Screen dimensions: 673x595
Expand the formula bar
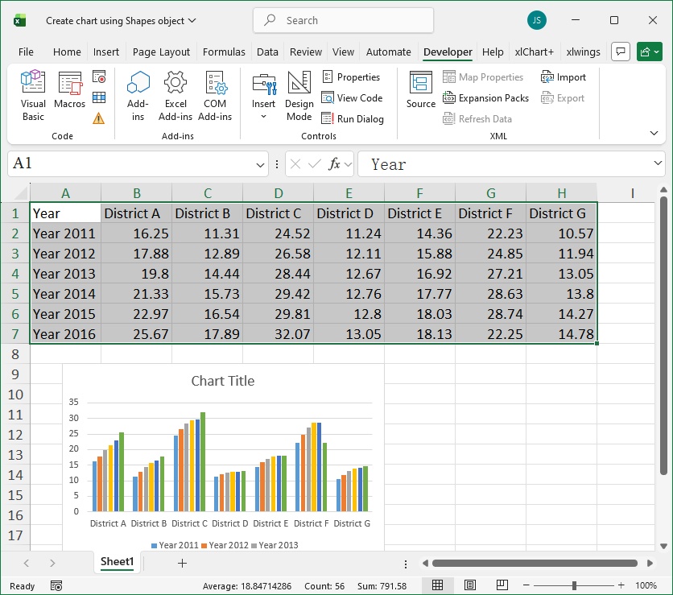[x=658, y=163]
